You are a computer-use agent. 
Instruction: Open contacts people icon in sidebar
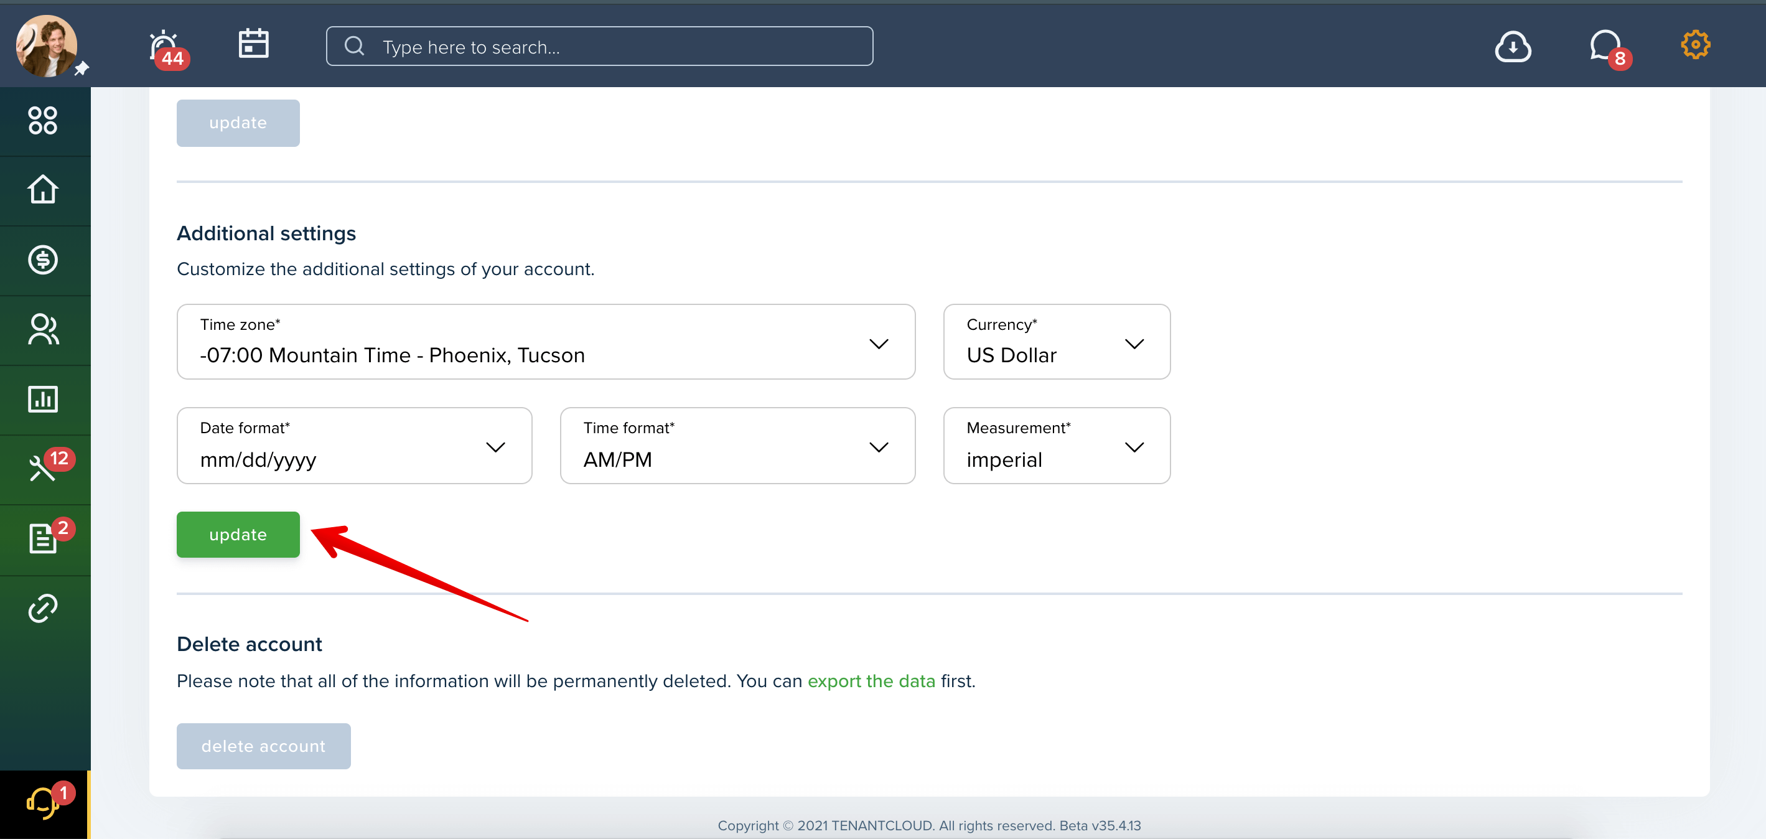pos(42,330)
